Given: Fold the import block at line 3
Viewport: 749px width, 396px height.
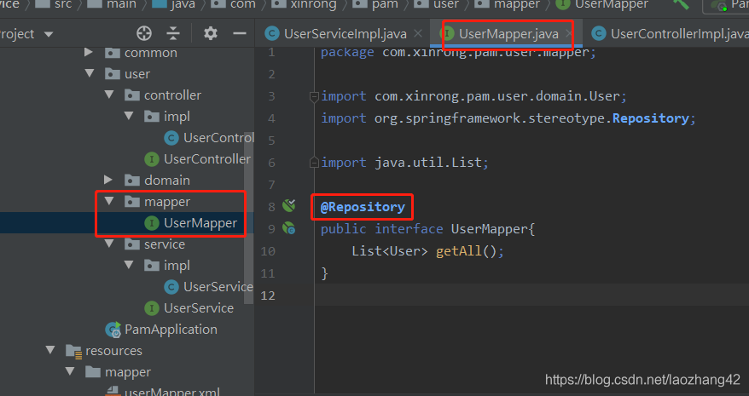Looking at the screenshot, I should pos(314,96).
